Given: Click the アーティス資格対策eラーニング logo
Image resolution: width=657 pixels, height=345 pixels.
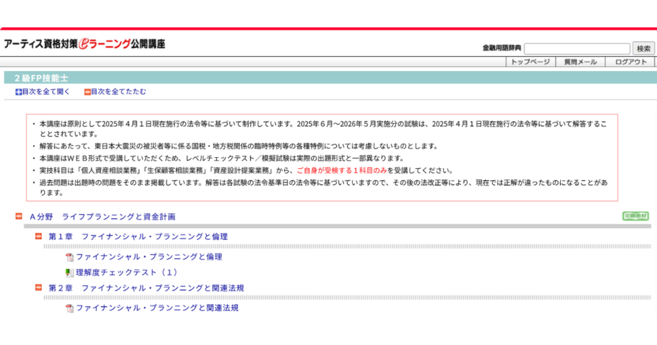Looking at the screenshot, I should tap(85, 44).
